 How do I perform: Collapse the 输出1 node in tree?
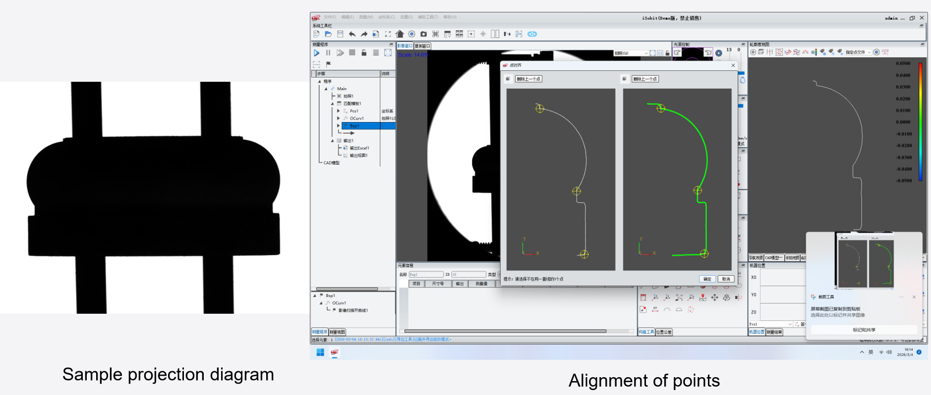click(x=332, y=141)
